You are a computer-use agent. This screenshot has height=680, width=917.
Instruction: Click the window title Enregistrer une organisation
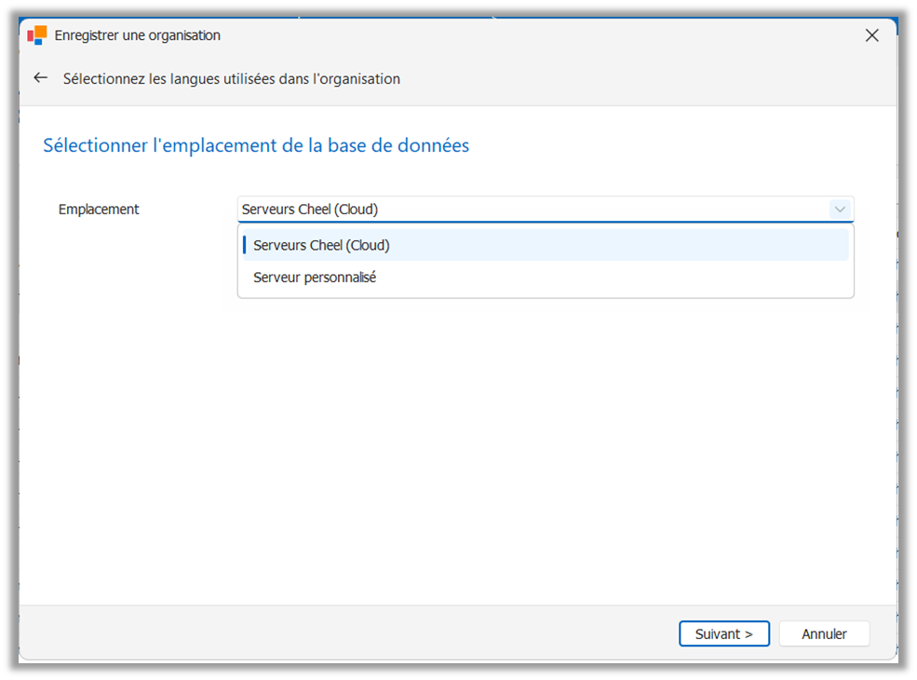(138, 35)
